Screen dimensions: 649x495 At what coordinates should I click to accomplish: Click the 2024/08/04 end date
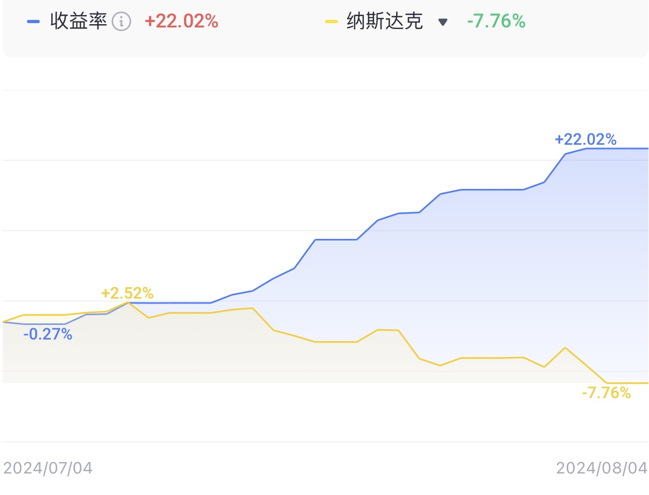click(602, 468)
